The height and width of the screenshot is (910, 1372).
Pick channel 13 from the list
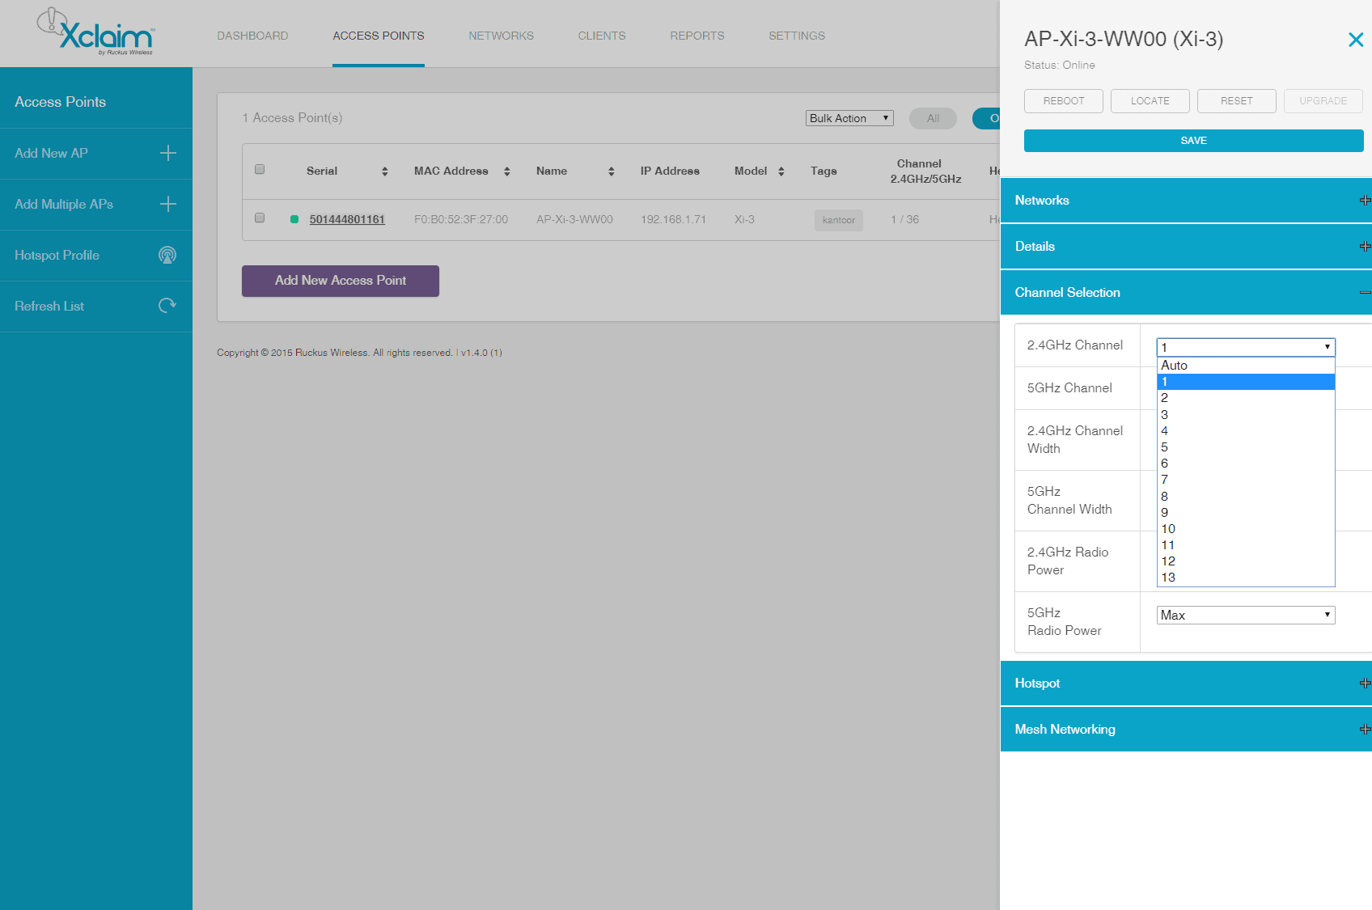pyautogui.click(x=1246, y=578)
